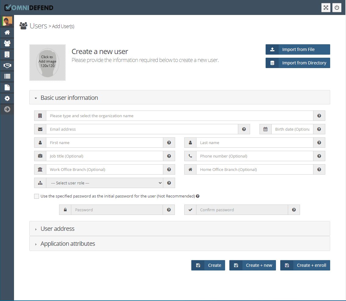Viewport: 346px width, 301px height.
Task: Toggle fullscreen with the expand icon
Action: pyautogui.click(x=326, y=8)
